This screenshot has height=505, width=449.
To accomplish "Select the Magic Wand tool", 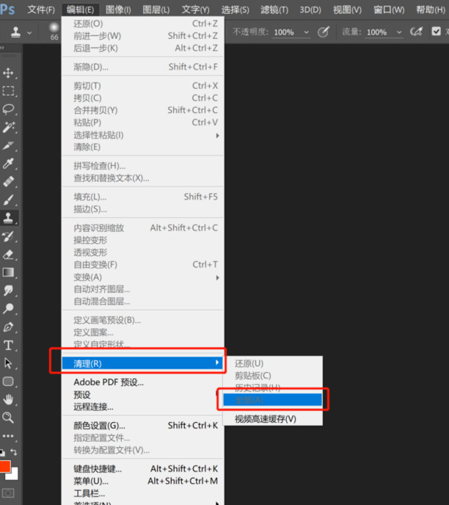I will tap(8, 127).
